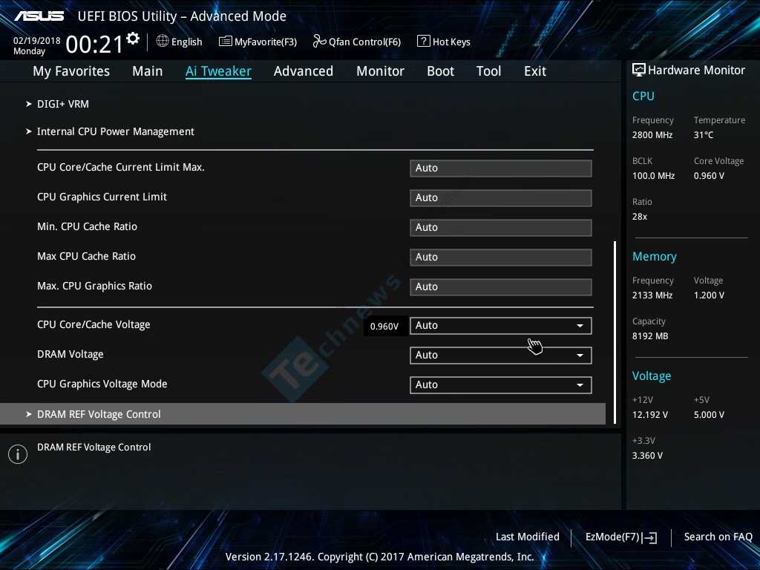Open the Hot Keys help
This screenshot has width=760, height=570.
pyautogui.click(x=444, y=42)
